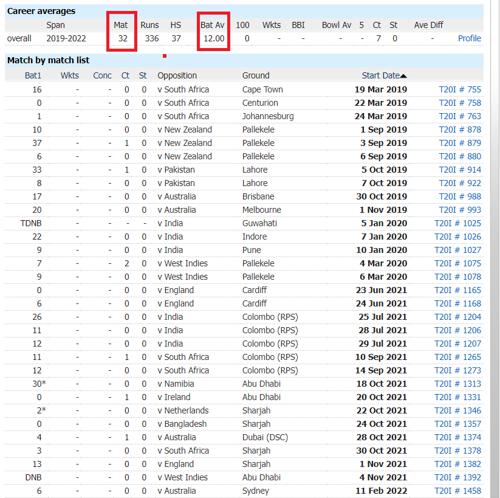Select the 336 runs value
The image size is (500, 498).
pos(152,39)
